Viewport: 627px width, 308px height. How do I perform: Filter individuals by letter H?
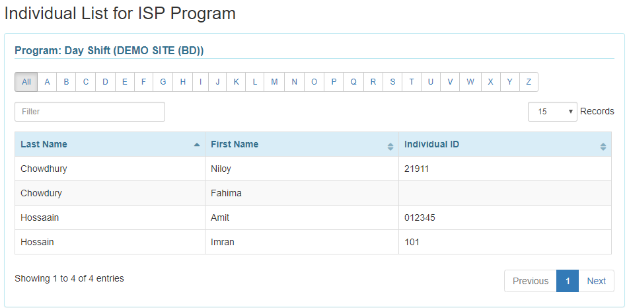(x=183, y=82)
